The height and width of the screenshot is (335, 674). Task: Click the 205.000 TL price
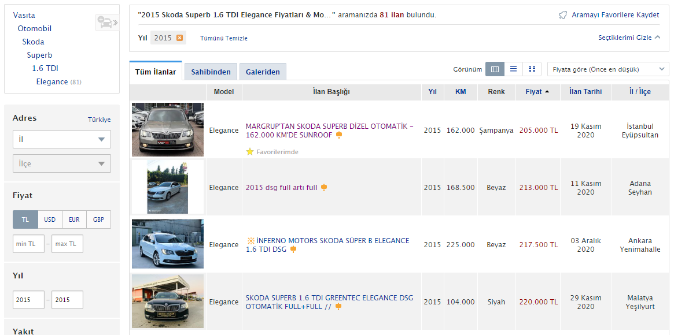coord(538,131)
